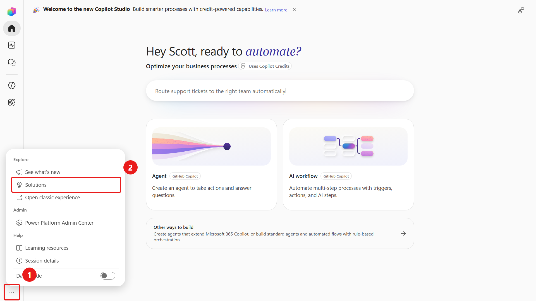Click the Other ways to build heading
Screen dimensions: 536x301
173,227
